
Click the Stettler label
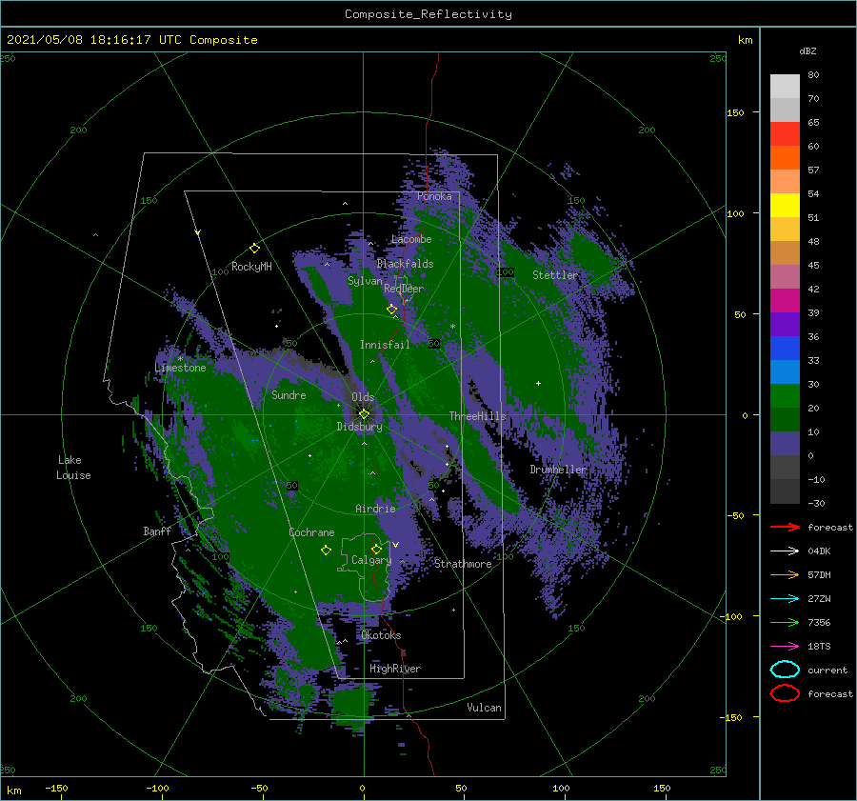pos(555,275)
